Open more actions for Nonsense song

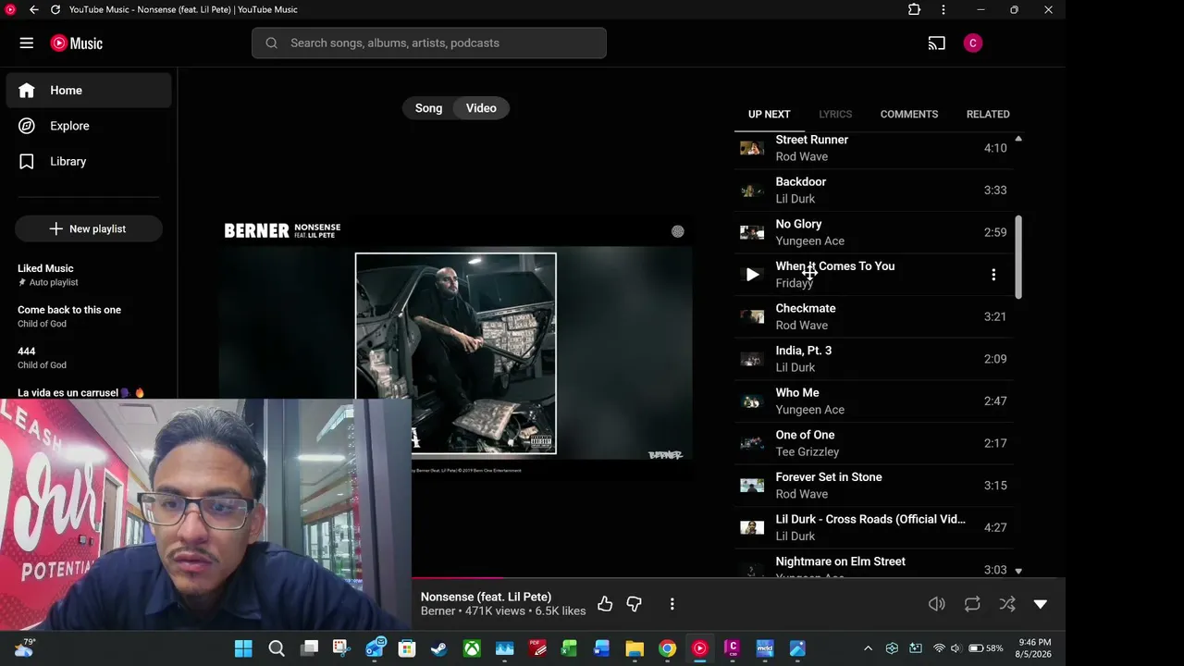coord(672,604)
